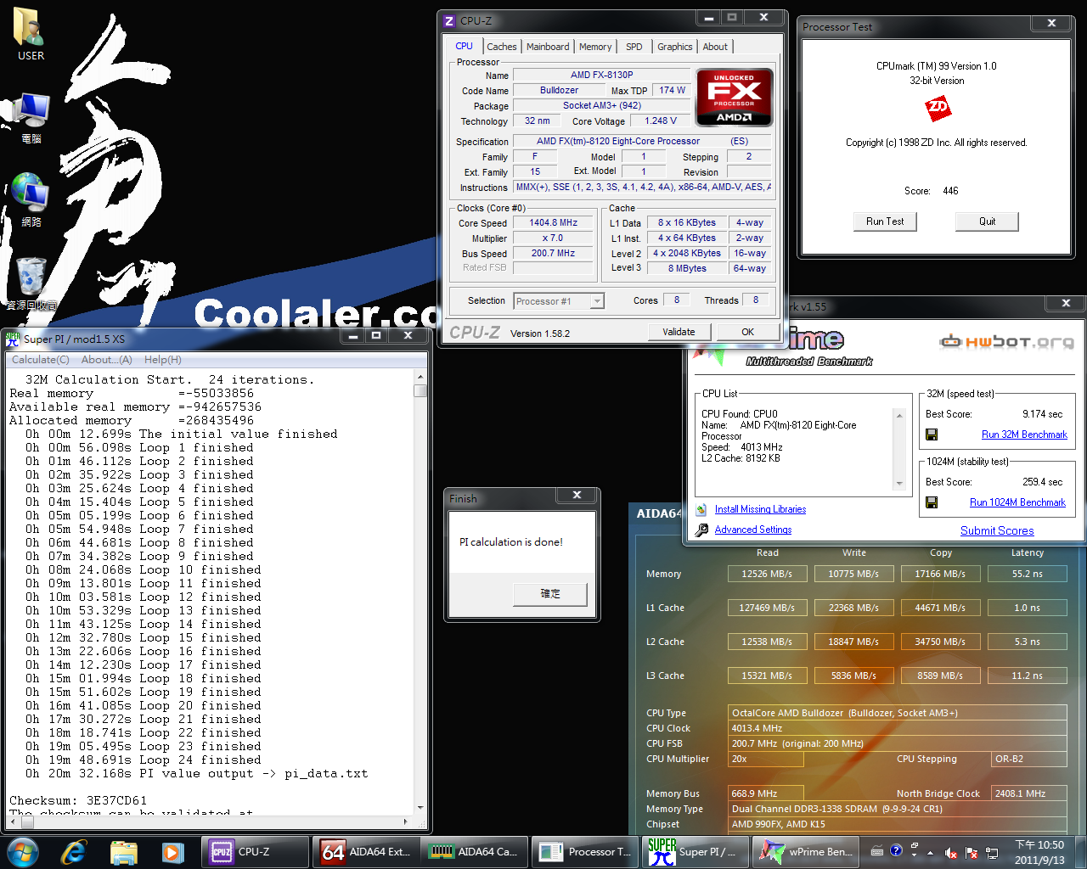Click the keyboard icon in system tray
1087x869 pixels.
[x=877, y=850]
